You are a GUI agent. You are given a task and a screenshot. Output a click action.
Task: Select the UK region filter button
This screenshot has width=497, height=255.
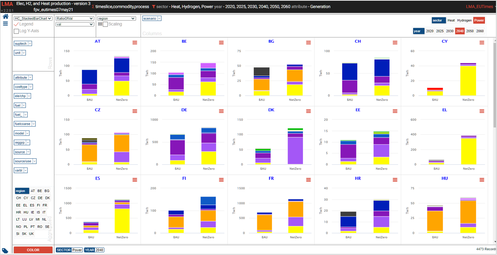[x=31, y=234]
